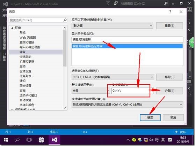Click the volume speaker tray icon
195x146 pixels.
(151, 140)
